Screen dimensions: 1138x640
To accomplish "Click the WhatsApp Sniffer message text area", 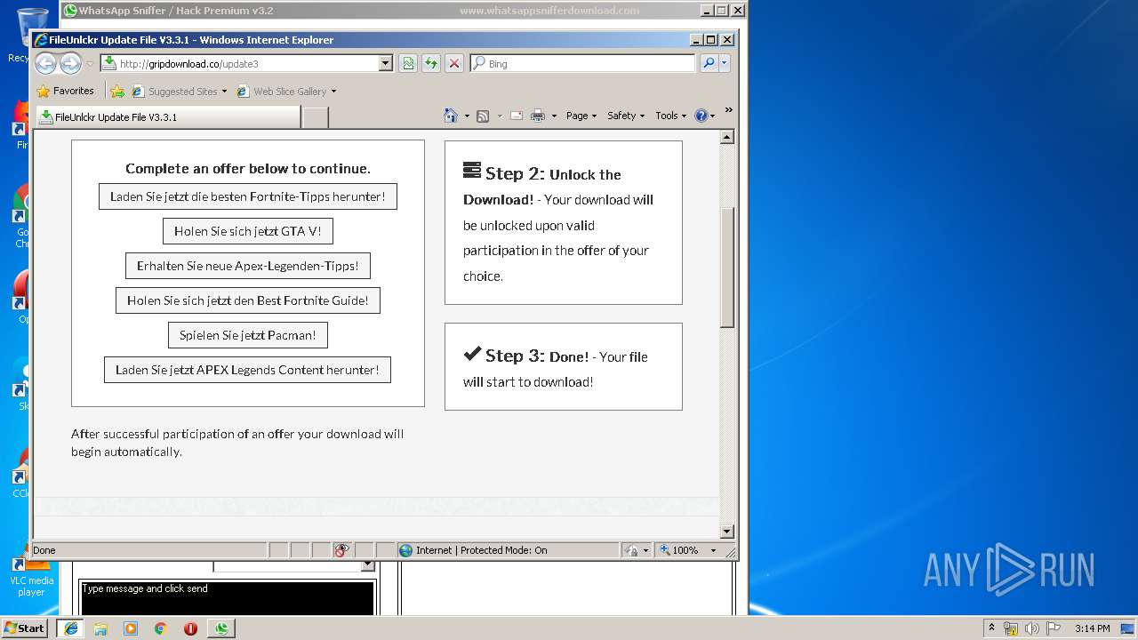I will point(228,597).
